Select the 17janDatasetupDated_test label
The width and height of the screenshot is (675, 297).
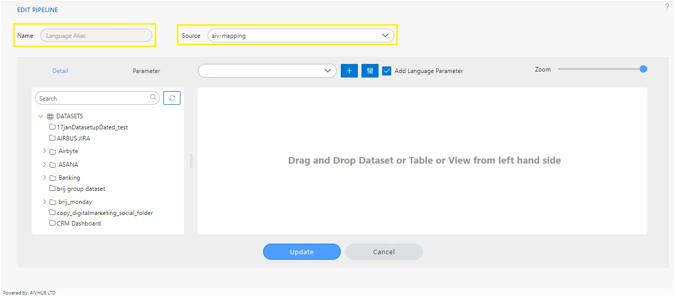[x=93, y=127]
